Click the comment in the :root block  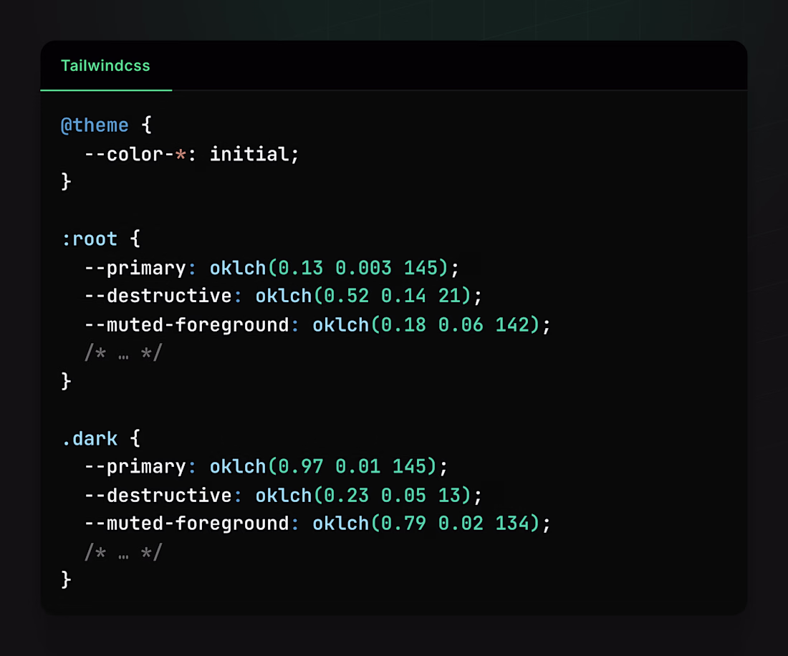point(123,352)
